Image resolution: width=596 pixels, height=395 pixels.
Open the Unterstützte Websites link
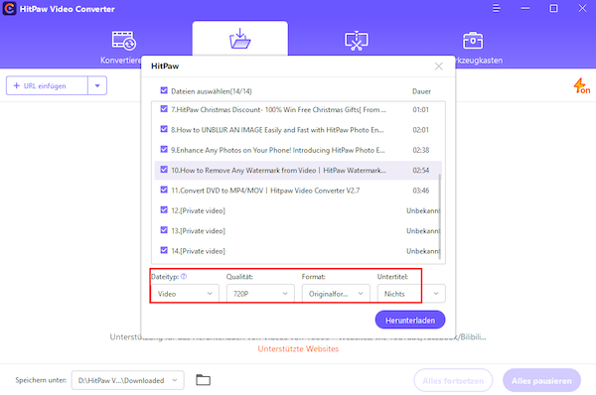pyautogui.click(x=298, y=348)
